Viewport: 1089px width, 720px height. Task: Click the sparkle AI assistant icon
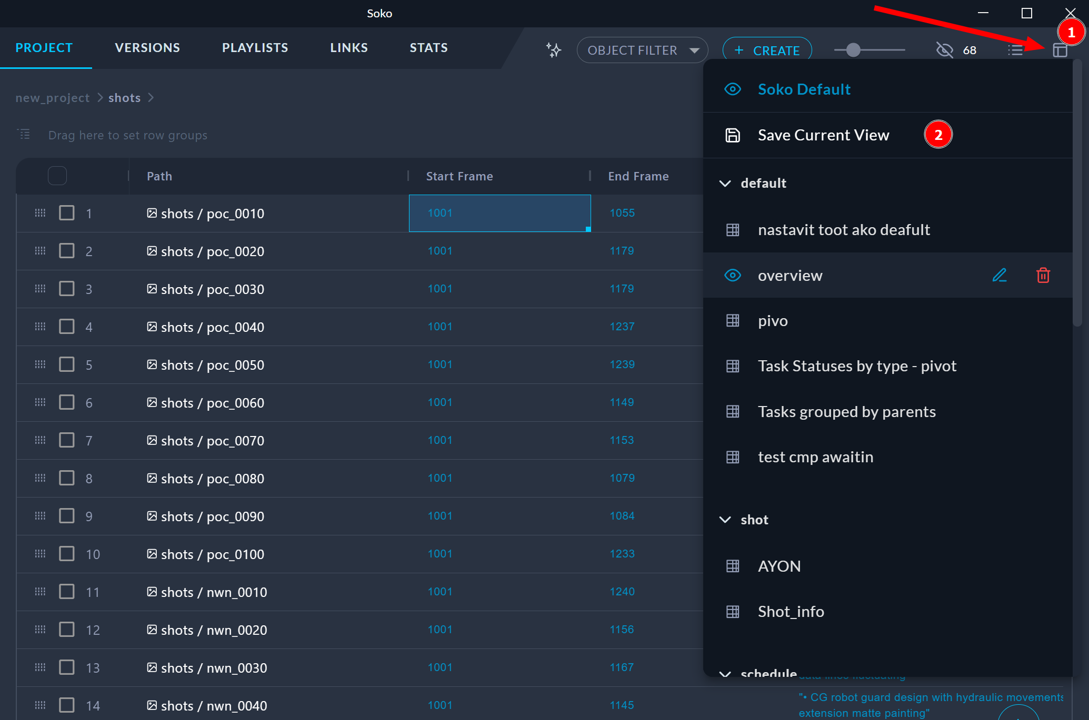pyautogui.click(x=553, y=50)
